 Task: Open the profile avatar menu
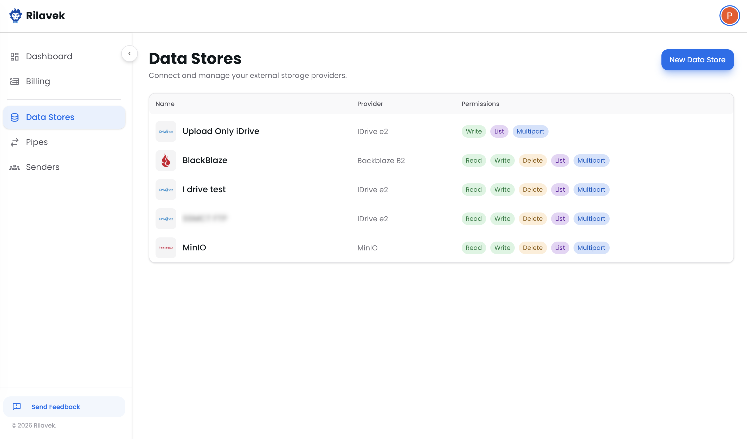coord(729,16)
